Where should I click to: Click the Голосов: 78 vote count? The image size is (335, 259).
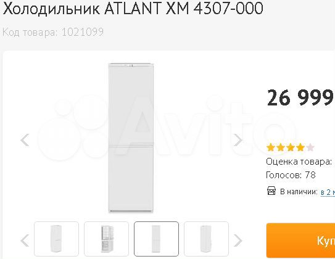point(291,175)
